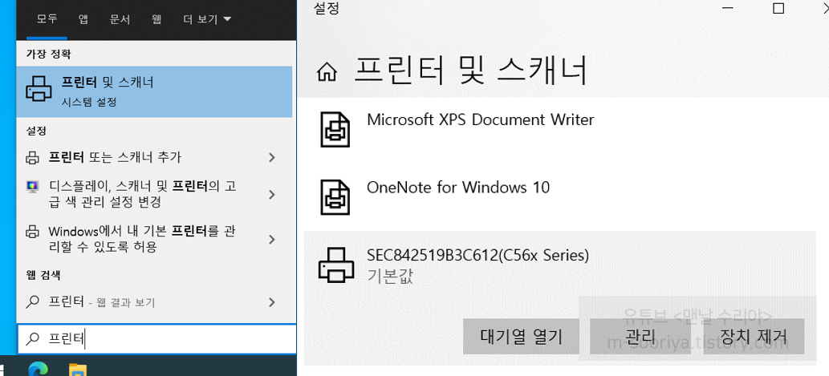Click the search magnifier icon in the search box
This screenshot has width=829, height=376.
(x=33, y=338)
